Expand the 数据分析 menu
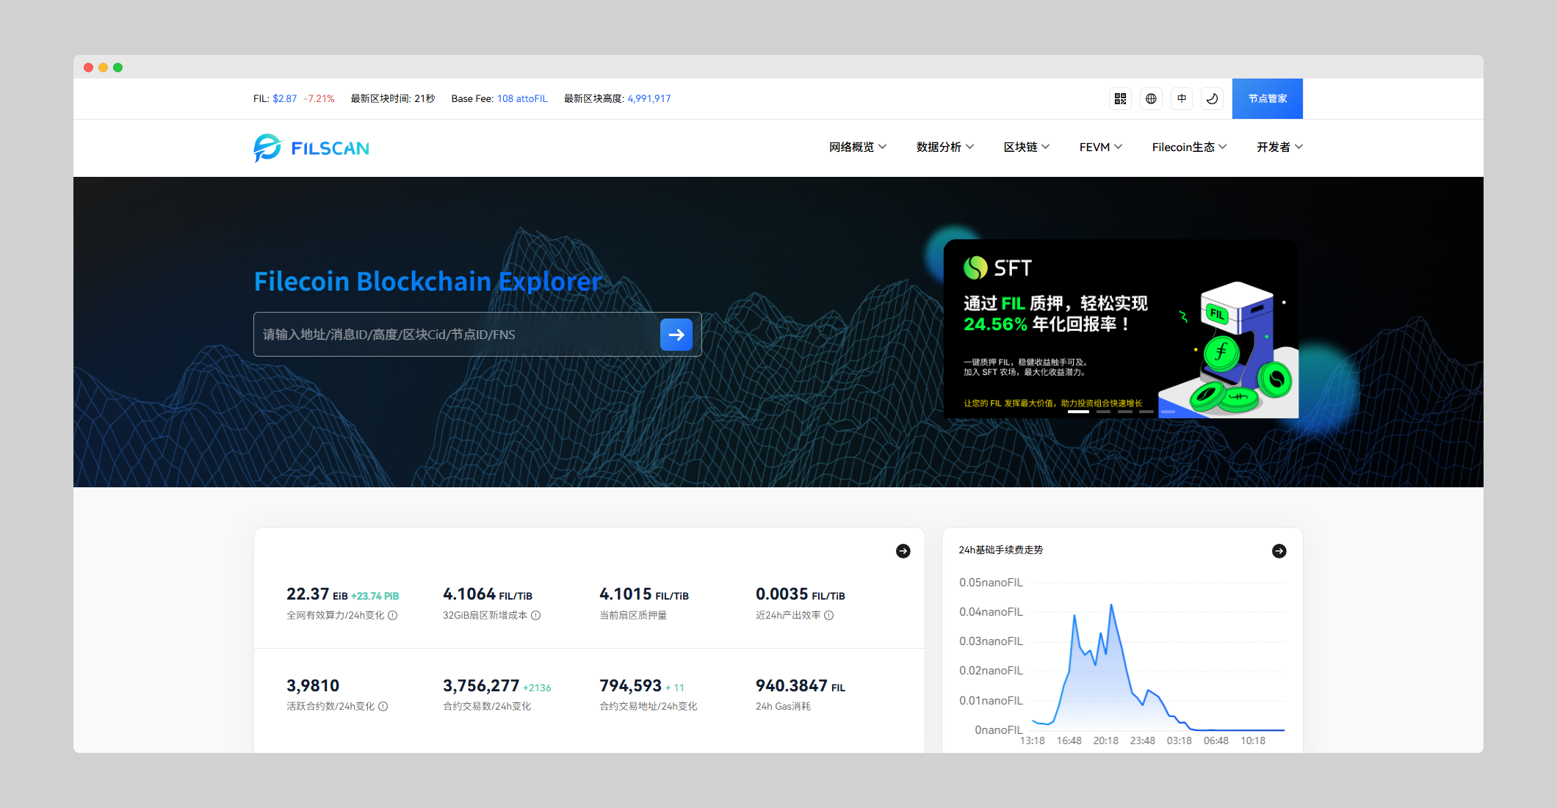1557x808 pixels. click(x=945, y=148)
